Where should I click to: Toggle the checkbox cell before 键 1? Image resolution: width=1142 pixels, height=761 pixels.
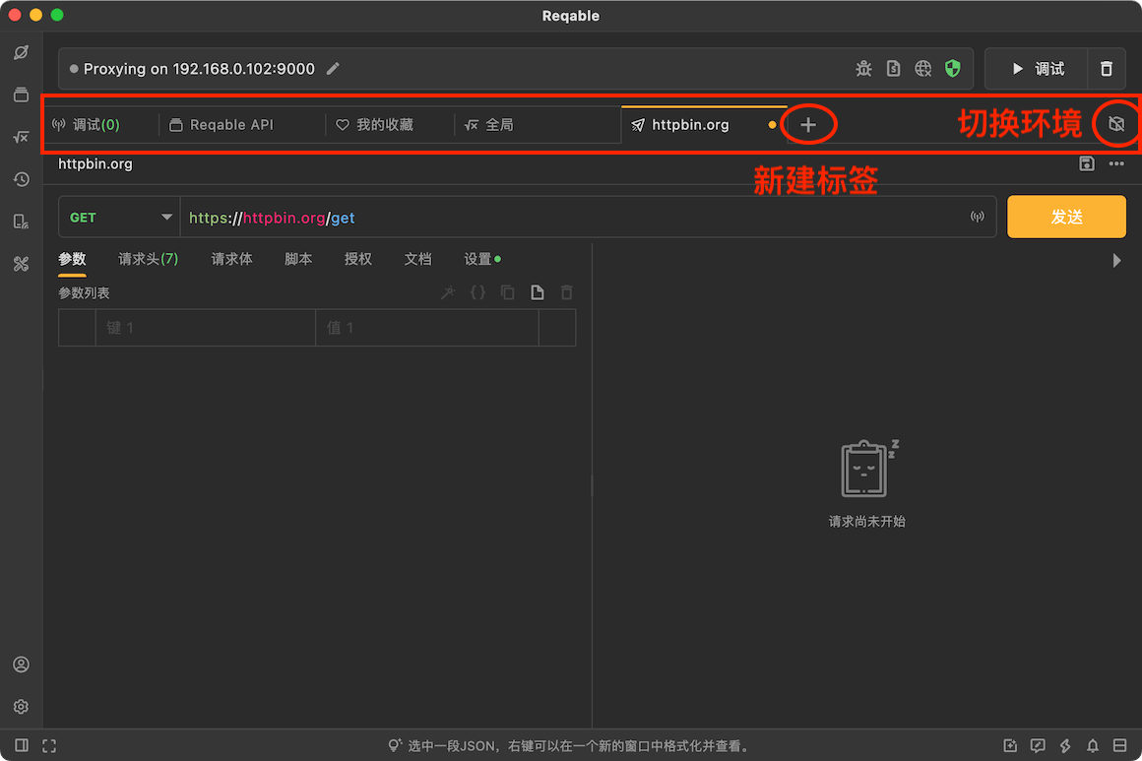coord(77,328)
